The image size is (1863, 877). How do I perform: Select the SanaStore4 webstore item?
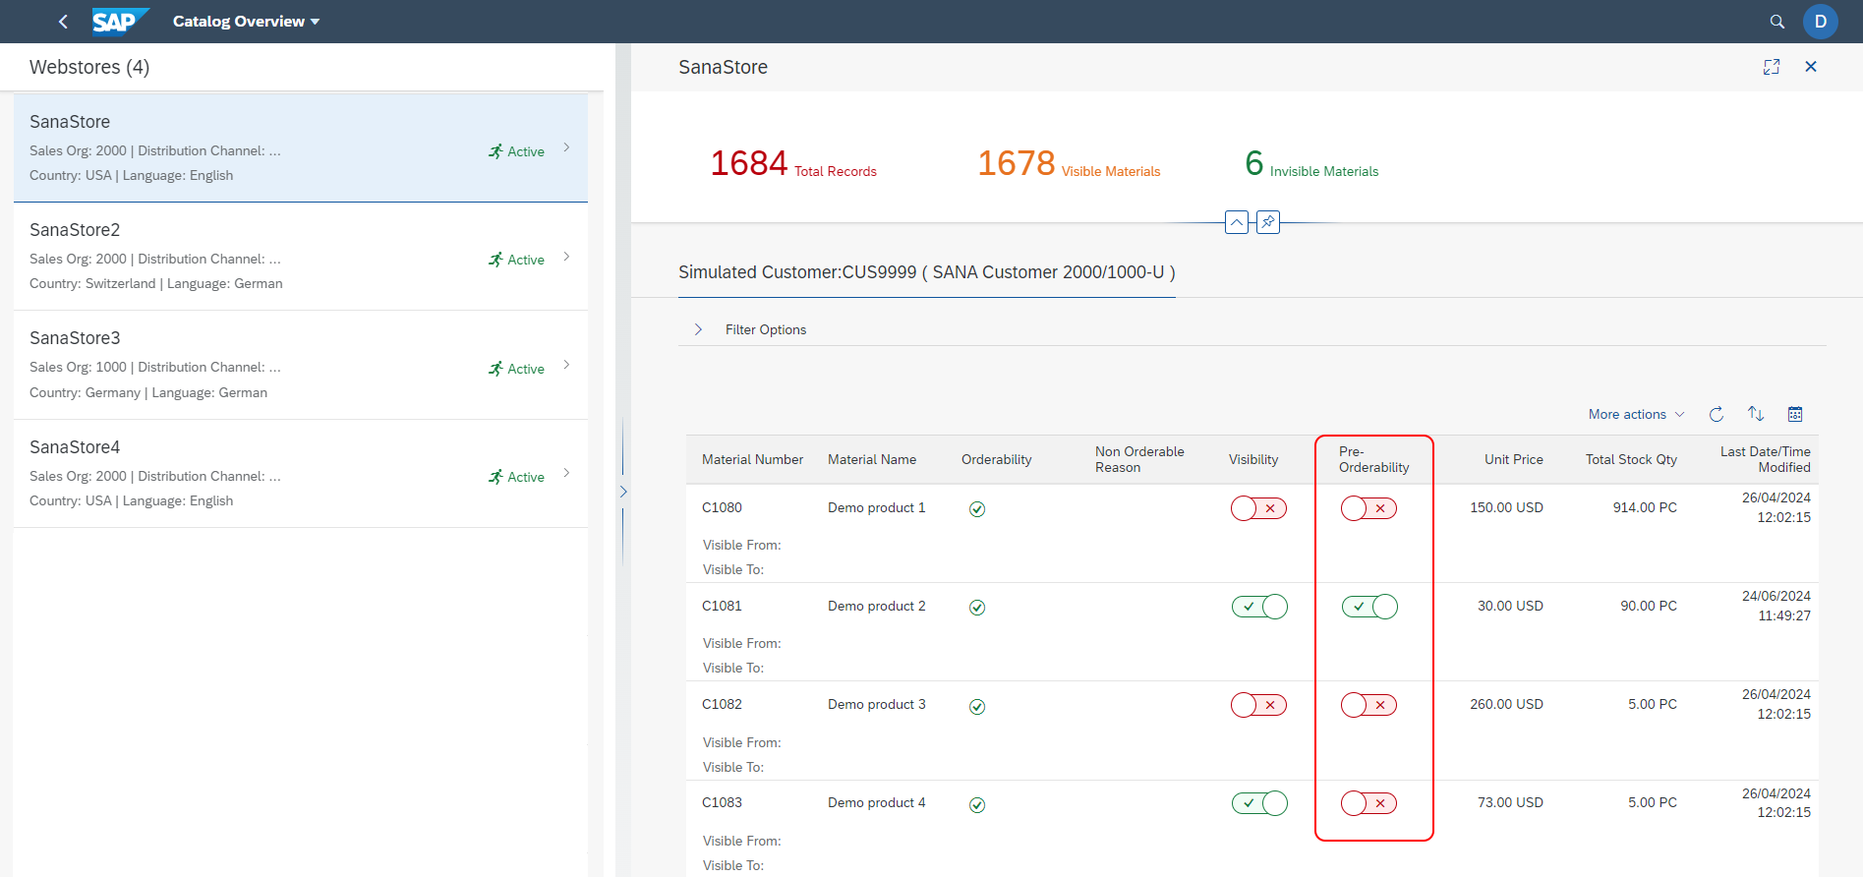click(301, 473)
